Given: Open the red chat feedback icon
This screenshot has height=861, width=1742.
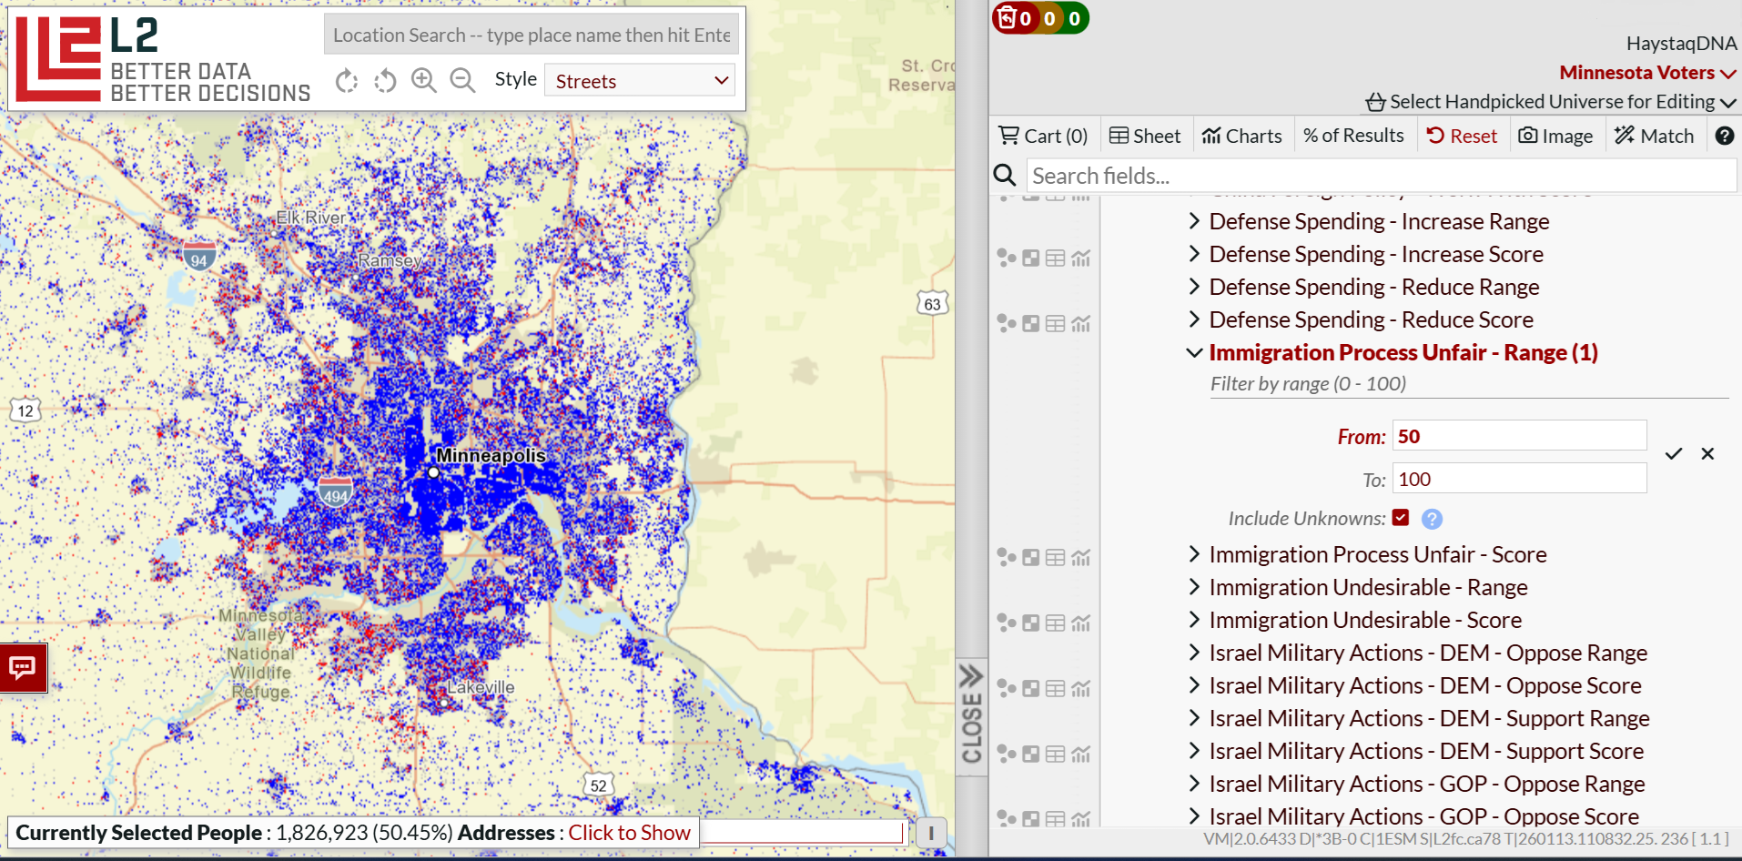Looking at the screenshot, I should click(23, 667).
